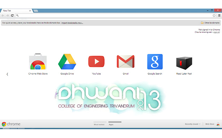Open the Web Store link
Viewport: 222px width, 138px height.
pyautogui.click(x=210, y=124)
